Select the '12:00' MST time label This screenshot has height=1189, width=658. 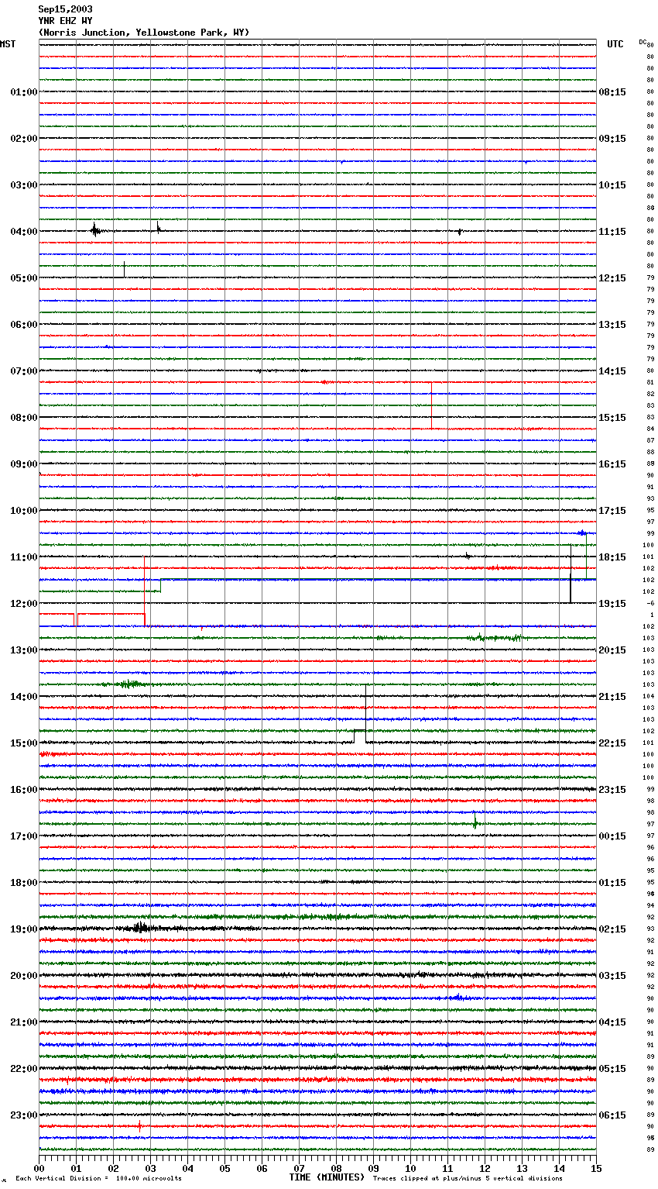tap(24, 604)
